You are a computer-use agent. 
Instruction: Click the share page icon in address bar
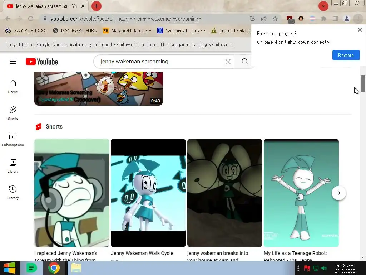[x=264, y=19]
